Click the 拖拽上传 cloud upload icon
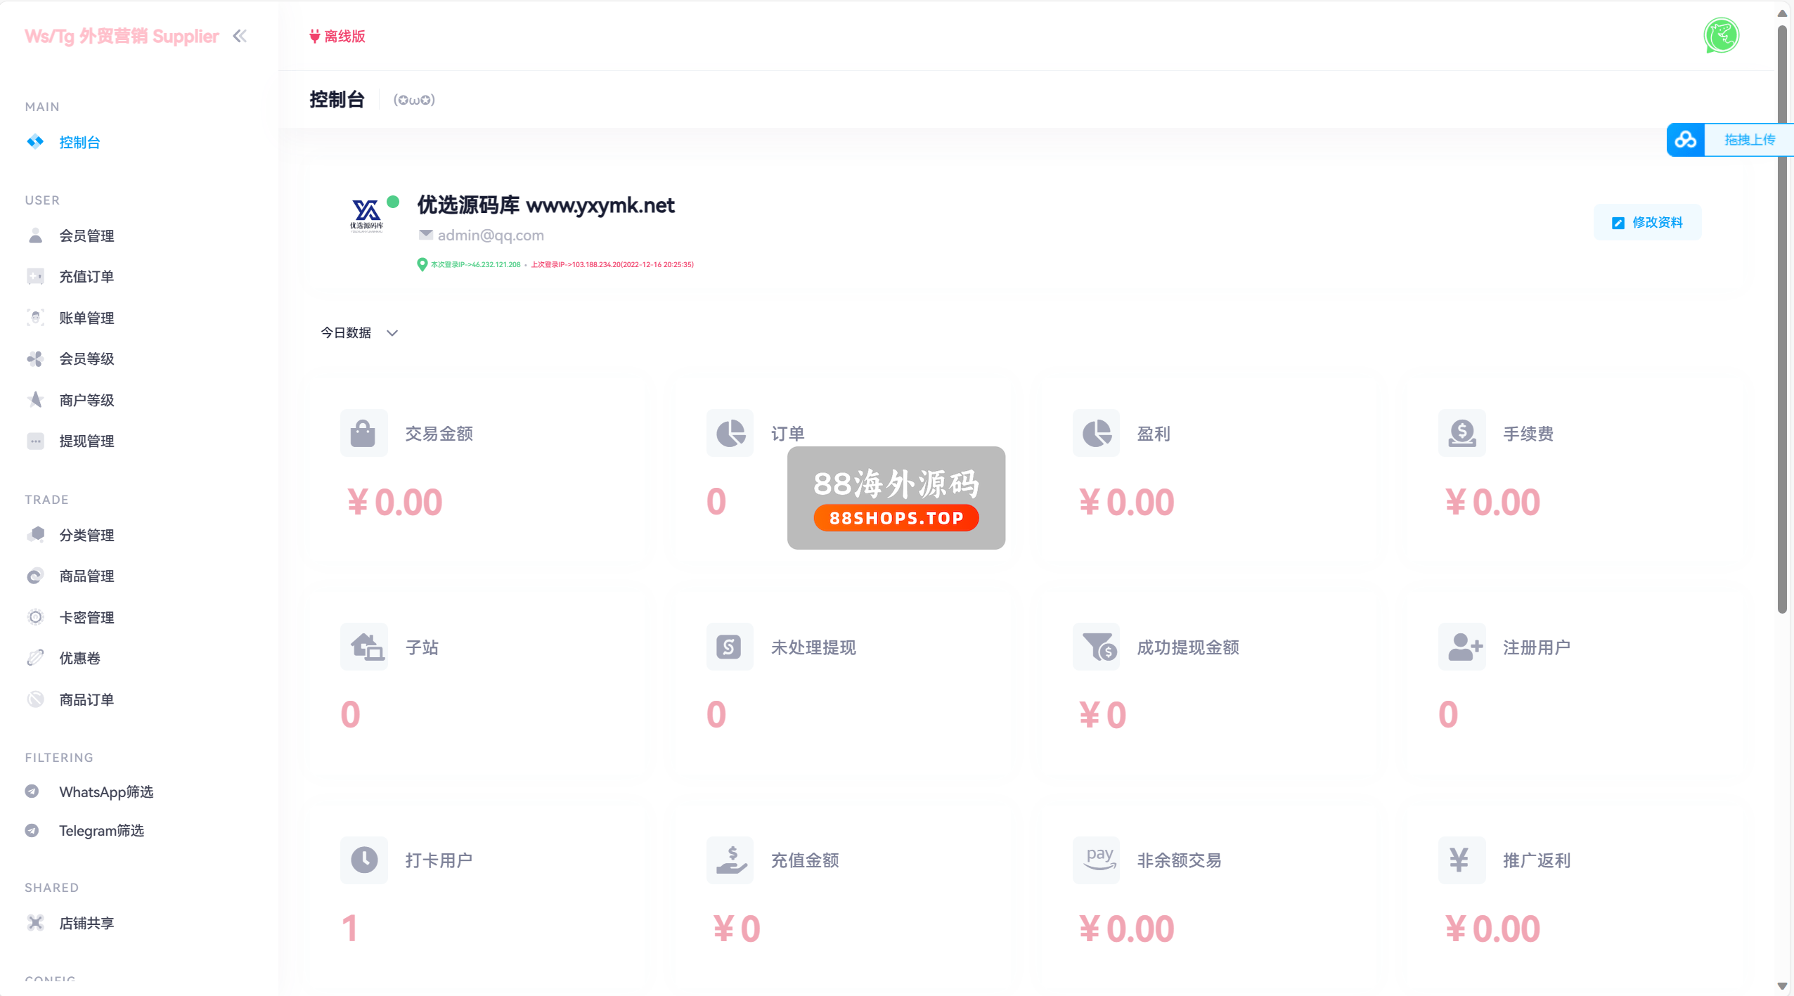This screenshot has height=996, width=1794. coord(1685,140)
